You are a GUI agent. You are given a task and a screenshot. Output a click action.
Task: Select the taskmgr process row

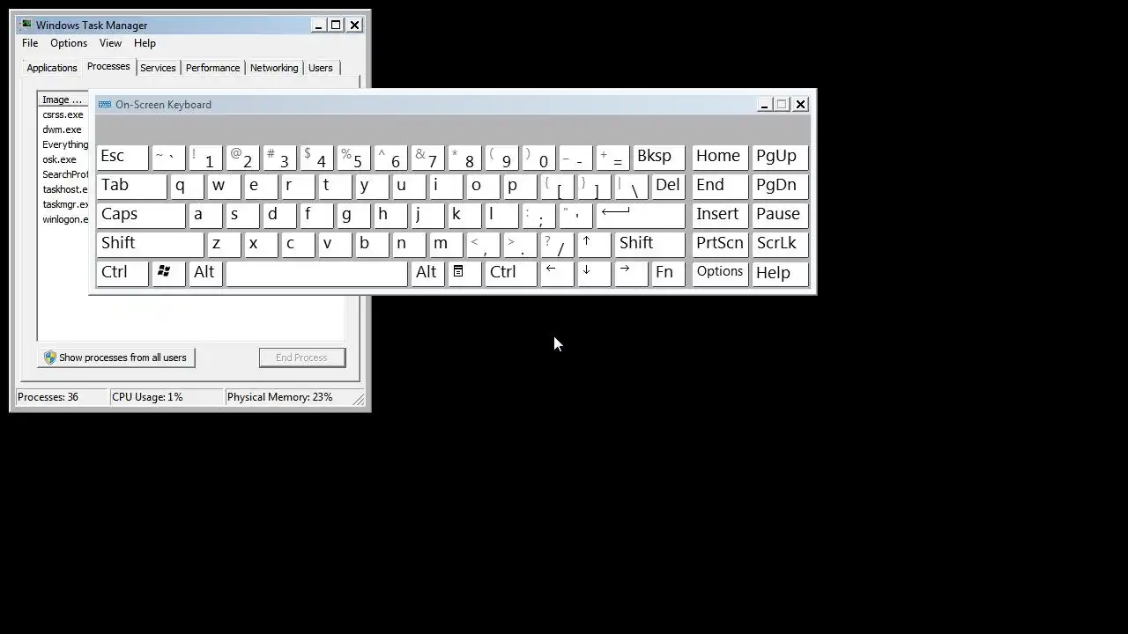click(63, 204)
